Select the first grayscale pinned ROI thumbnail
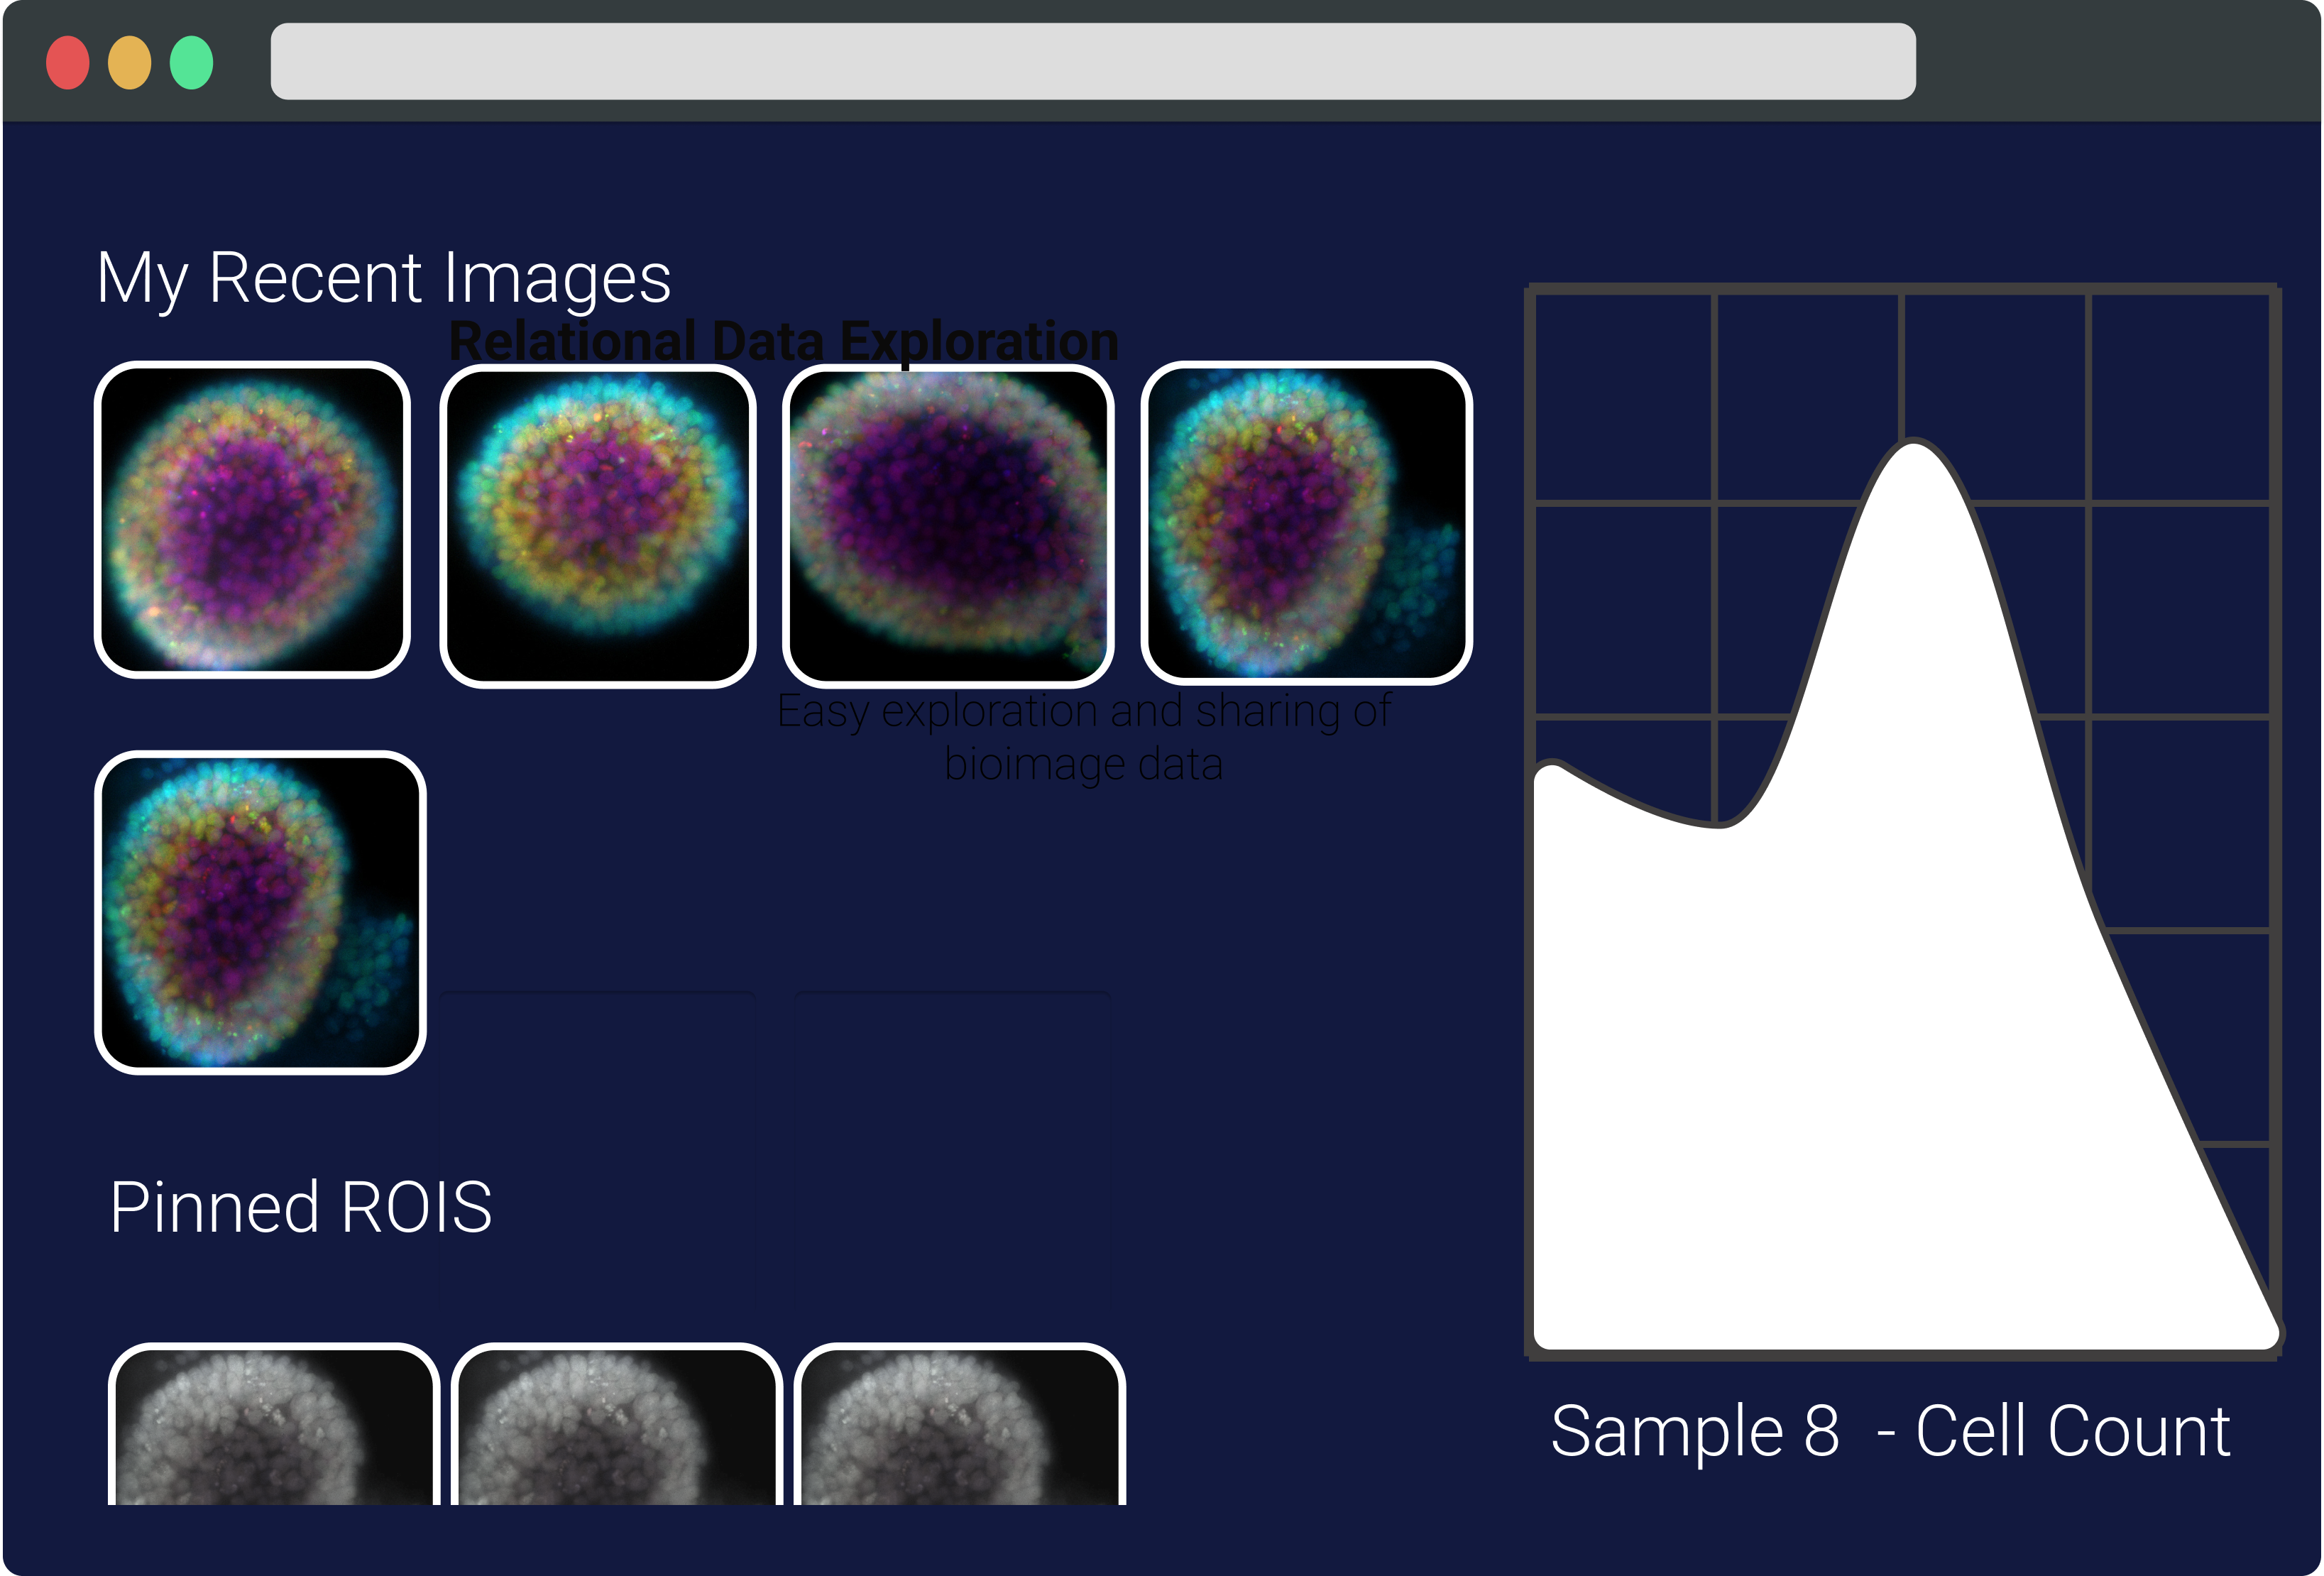 pyautogui.click(x=273, y=1425)
